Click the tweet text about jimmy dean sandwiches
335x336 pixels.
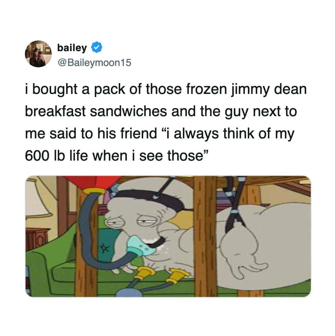[x=166, y=122]
